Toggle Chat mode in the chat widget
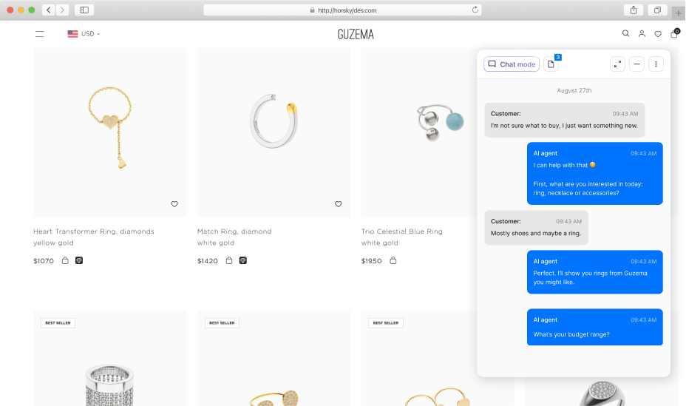 (512, 64)
